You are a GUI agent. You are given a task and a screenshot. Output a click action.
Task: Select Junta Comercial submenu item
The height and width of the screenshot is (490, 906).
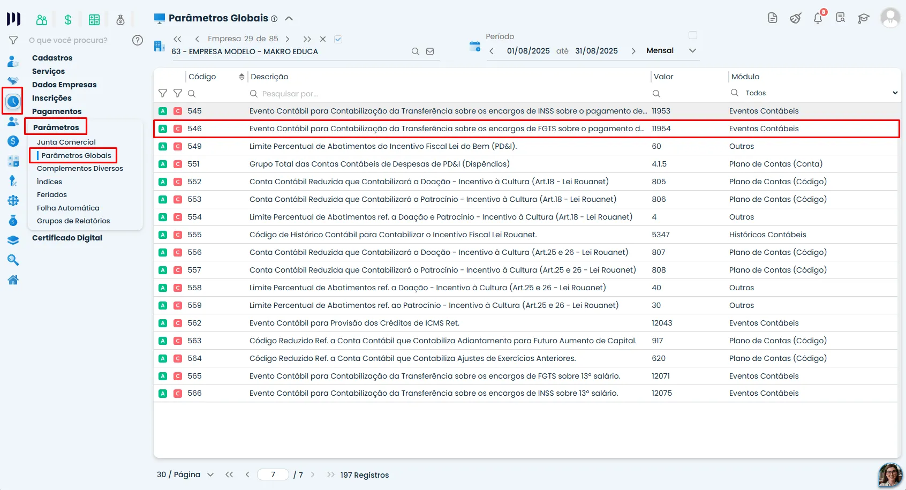pyautogui.click(x=66, y=142)
